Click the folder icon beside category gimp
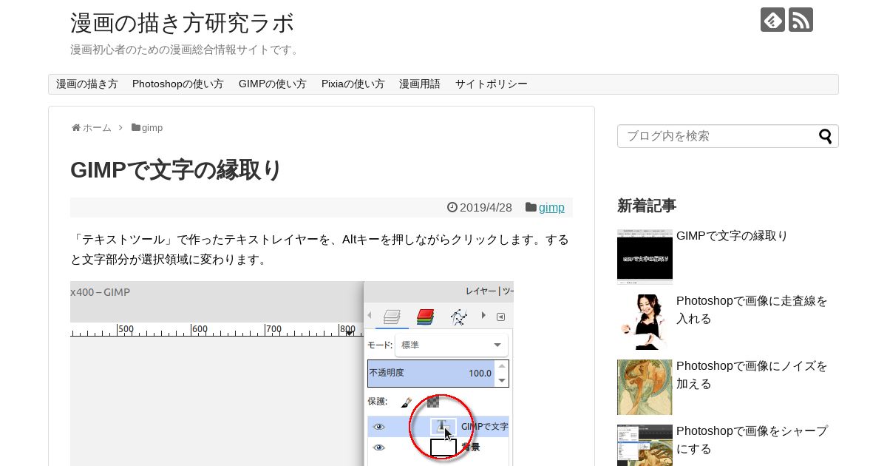Viewport: 887px width, 466px height. click(531, 207)
